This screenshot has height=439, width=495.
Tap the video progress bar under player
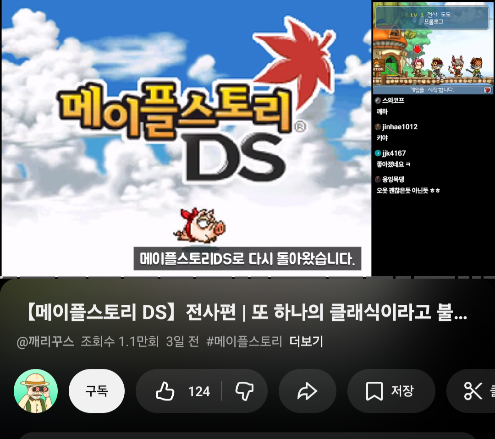pos(247,277)
